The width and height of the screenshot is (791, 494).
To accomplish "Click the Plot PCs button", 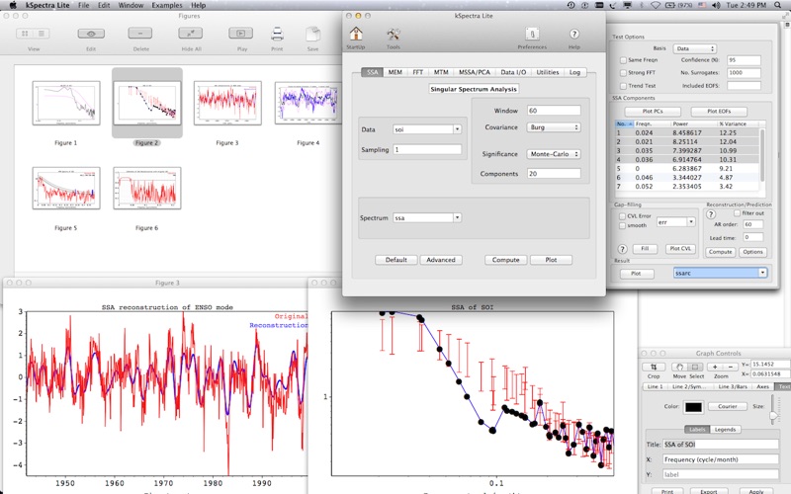I will click(x=653, y=112).
